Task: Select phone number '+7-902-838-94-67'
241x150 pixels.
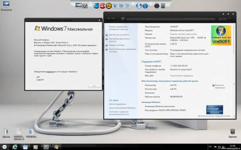Action: pyautogui.click(x=179, y=66)
